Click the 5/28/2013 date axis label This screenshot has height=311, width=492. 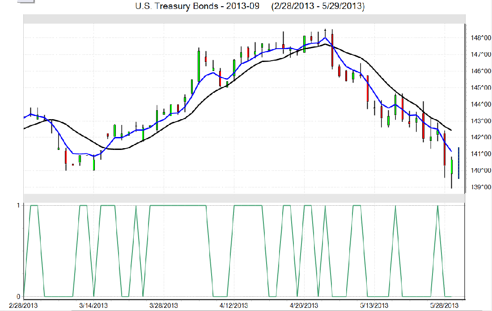tap(445, 305)
